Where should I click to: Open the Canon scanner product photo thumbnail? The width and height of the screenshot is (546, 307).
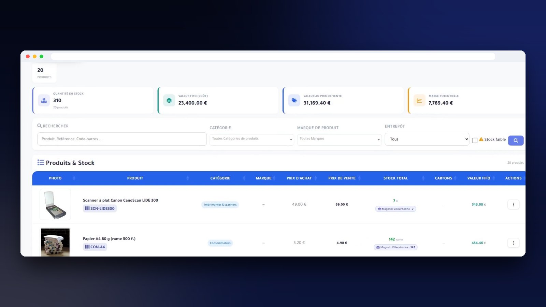tap(55, 204)
